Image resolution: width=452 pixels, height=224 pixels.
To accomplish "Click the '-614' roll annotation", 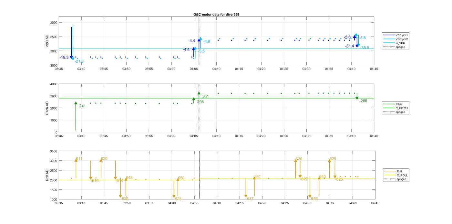I will click(119, 181).
